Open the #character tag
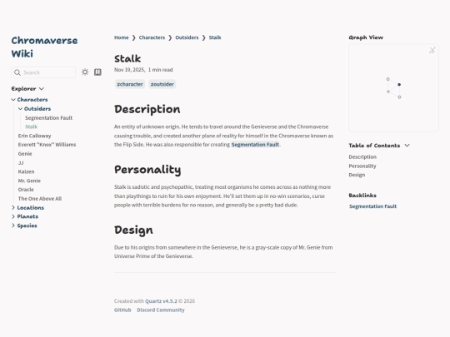 click(x=130, y=84)
